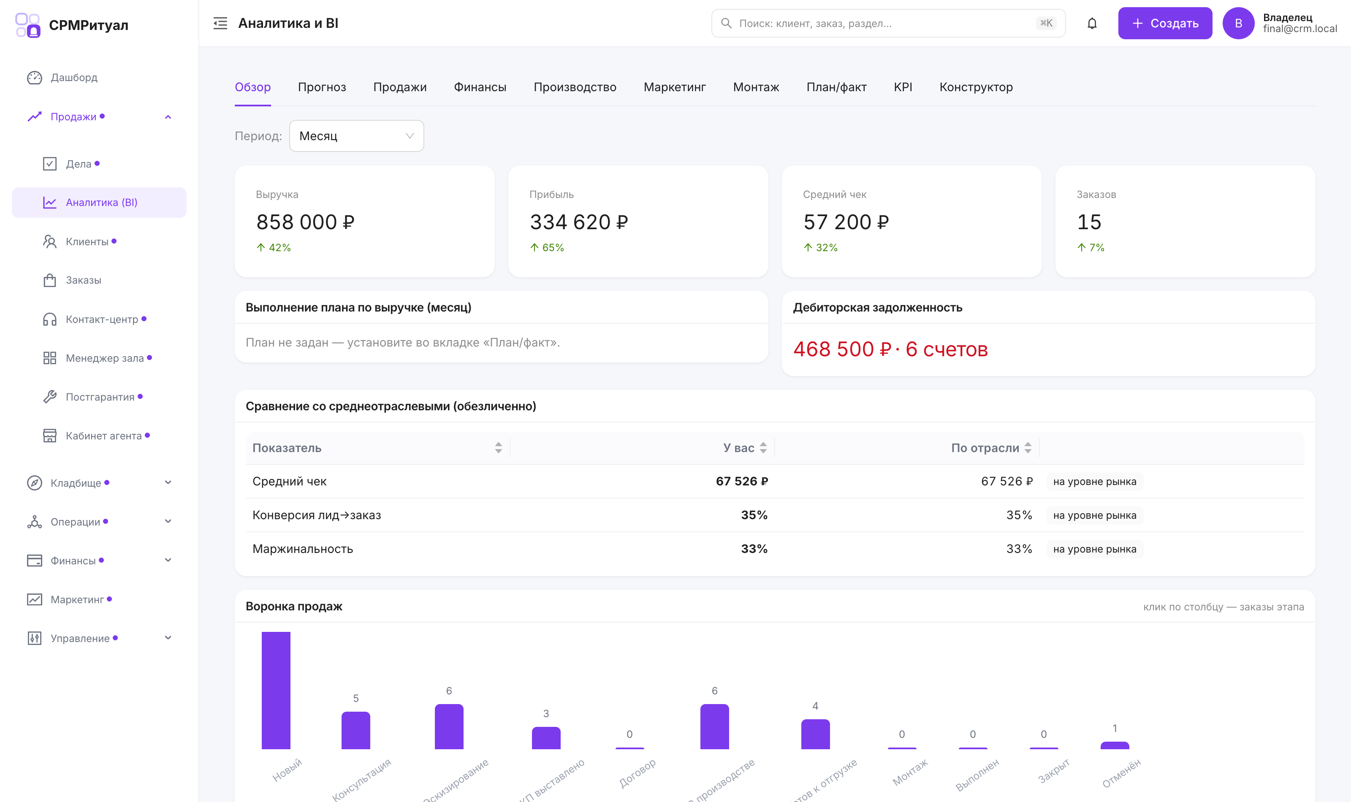
Task: Click the Дашборд gauge icon
Action: tap(35, 77)
